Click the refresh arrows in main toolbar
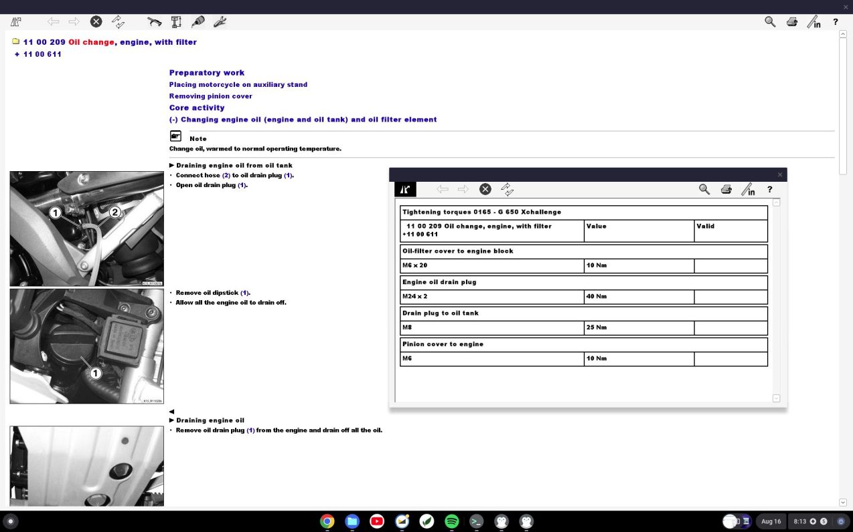Screen dimensions: 853x532 (x=118, y=21)
